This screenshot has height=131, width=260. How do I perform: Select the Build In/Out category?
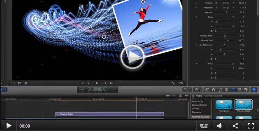[198, 101]
